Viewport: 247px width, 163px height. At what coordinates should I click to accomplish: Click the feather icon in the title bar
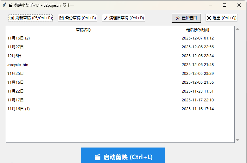tap(4, 5)
